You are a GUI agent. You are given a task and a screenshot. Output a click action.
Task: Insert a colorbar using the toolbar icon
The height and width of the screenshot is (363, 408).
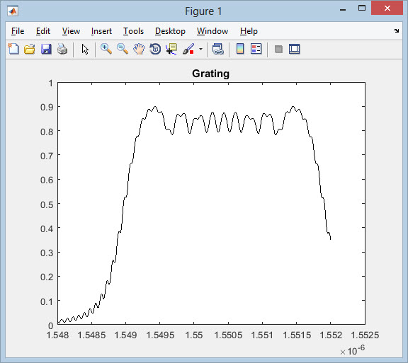tap(240, 49)
